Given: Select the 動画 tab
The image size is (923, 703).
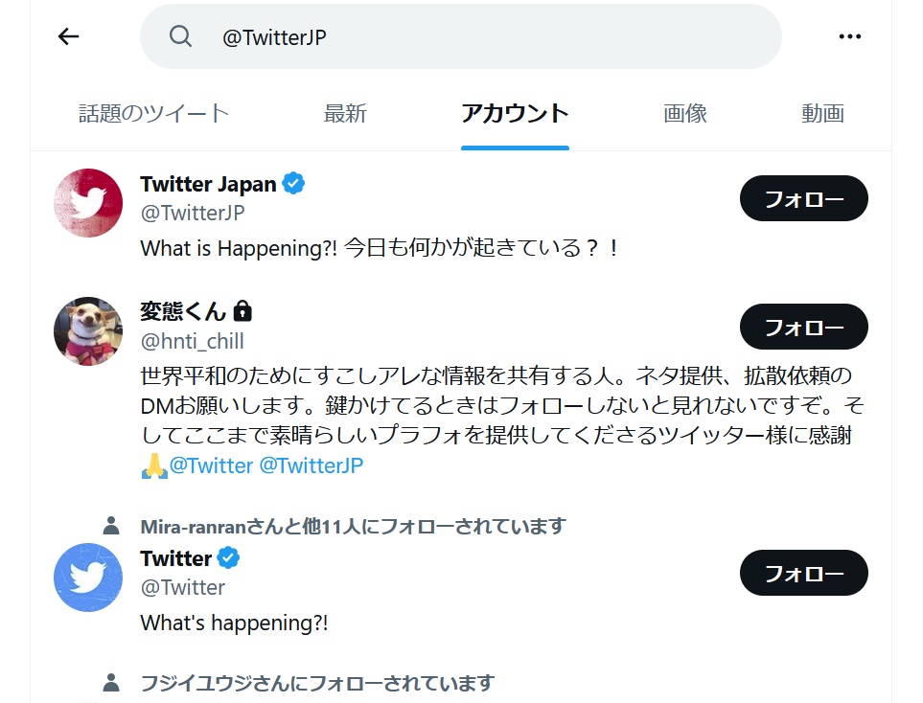Looking at the screenshot, I should pyautogui.click(x=822, y=113).
